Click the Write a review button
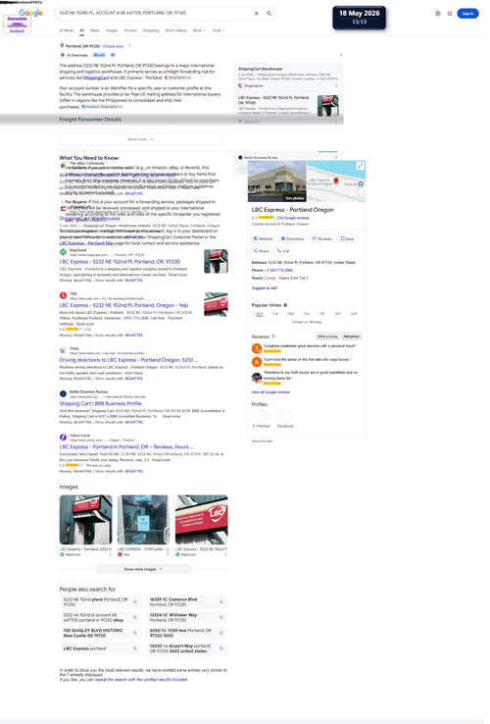Screen dimensions: 490x724 pos(327,336)
